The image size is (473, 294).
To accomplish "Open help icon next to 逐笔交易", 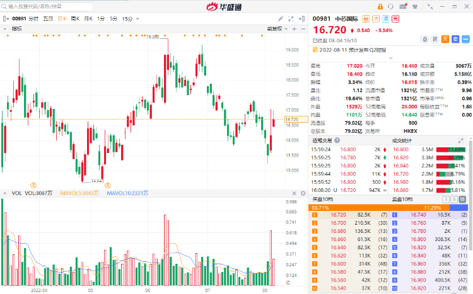I will (x=337, y=140).
